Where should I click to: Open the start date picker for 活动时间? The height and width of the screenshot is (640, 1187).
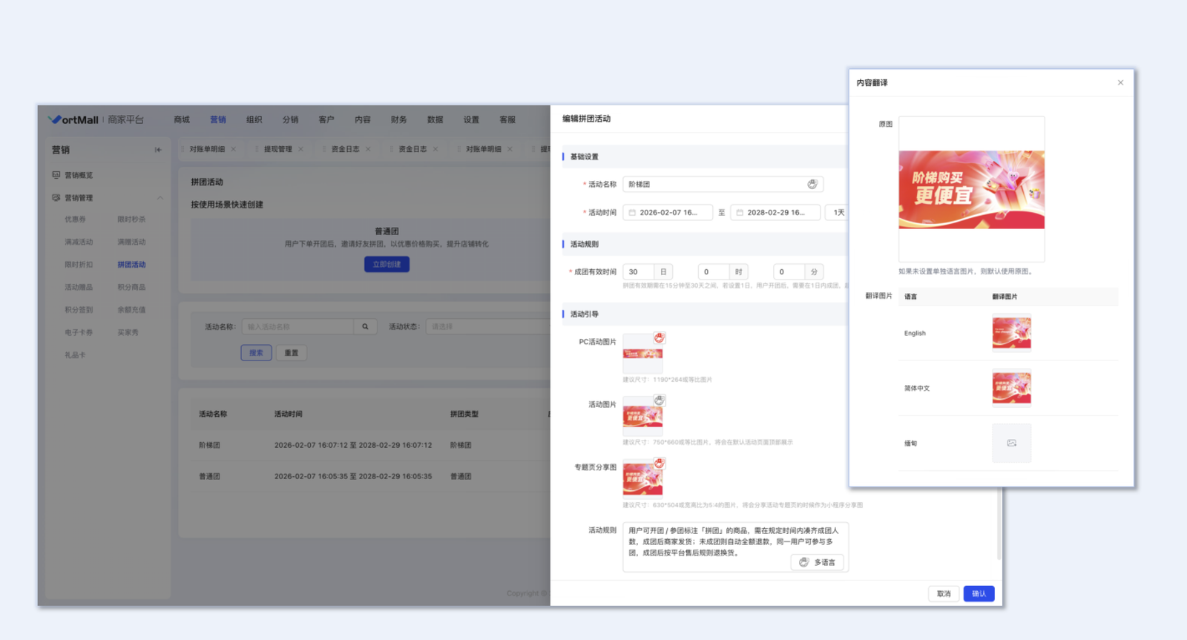pyautogui.click(x=668, y=213)
